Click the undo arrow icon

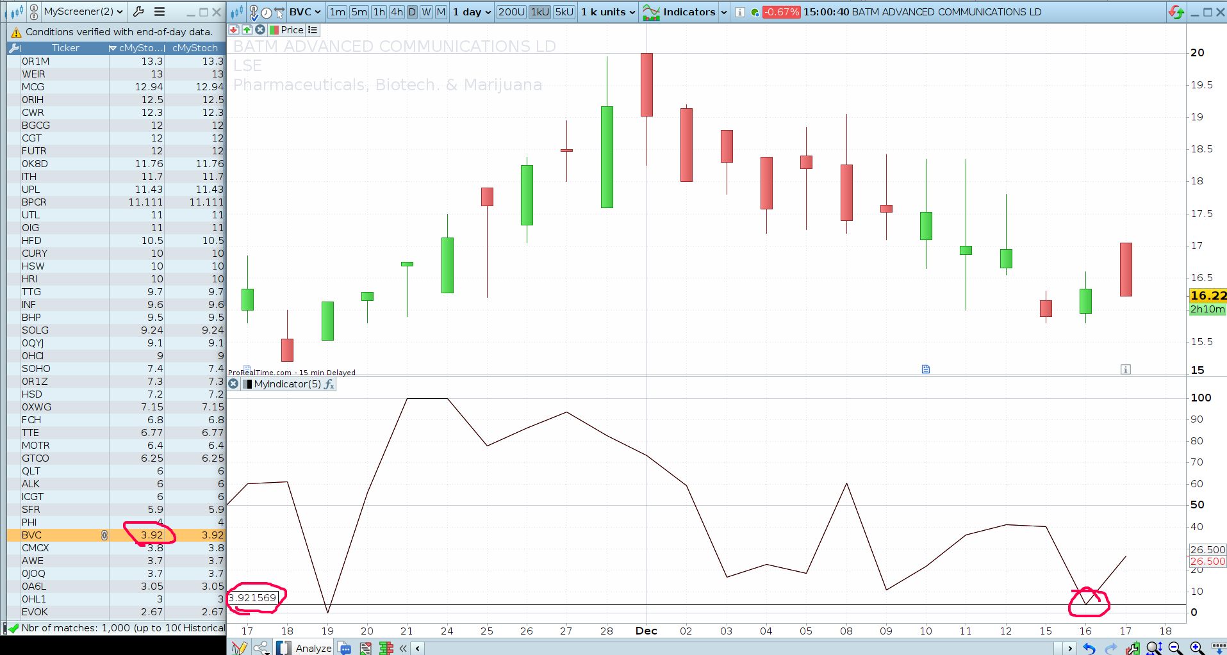1089,648
